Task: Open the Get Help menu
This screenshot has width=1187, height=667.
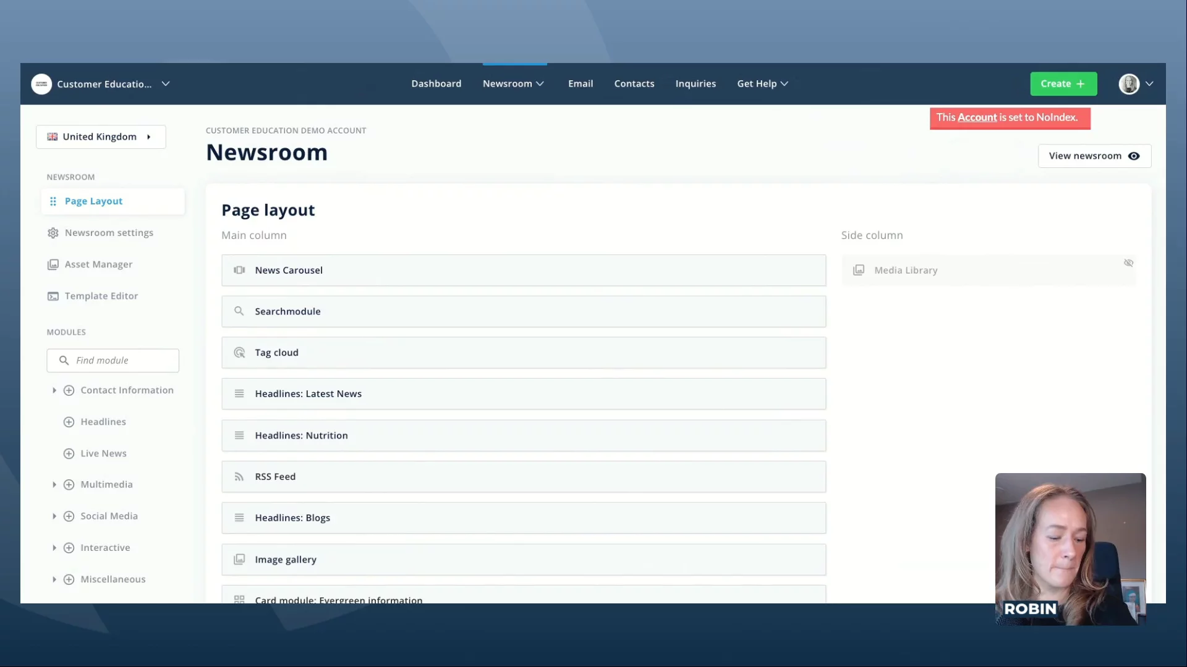Action: 762,83
